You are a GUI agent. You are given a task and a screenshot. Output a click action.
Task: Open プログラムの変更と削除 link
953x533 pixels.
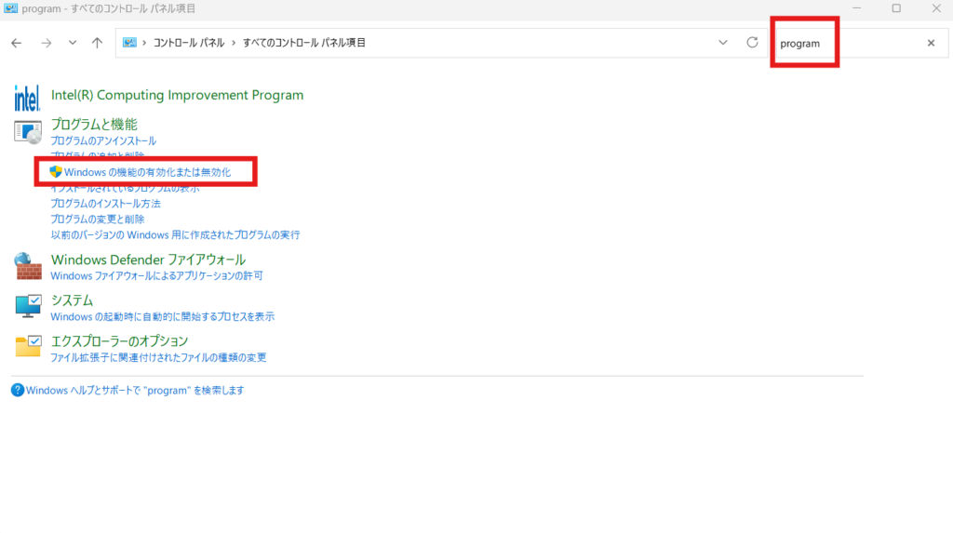click(x=97, y=220)
